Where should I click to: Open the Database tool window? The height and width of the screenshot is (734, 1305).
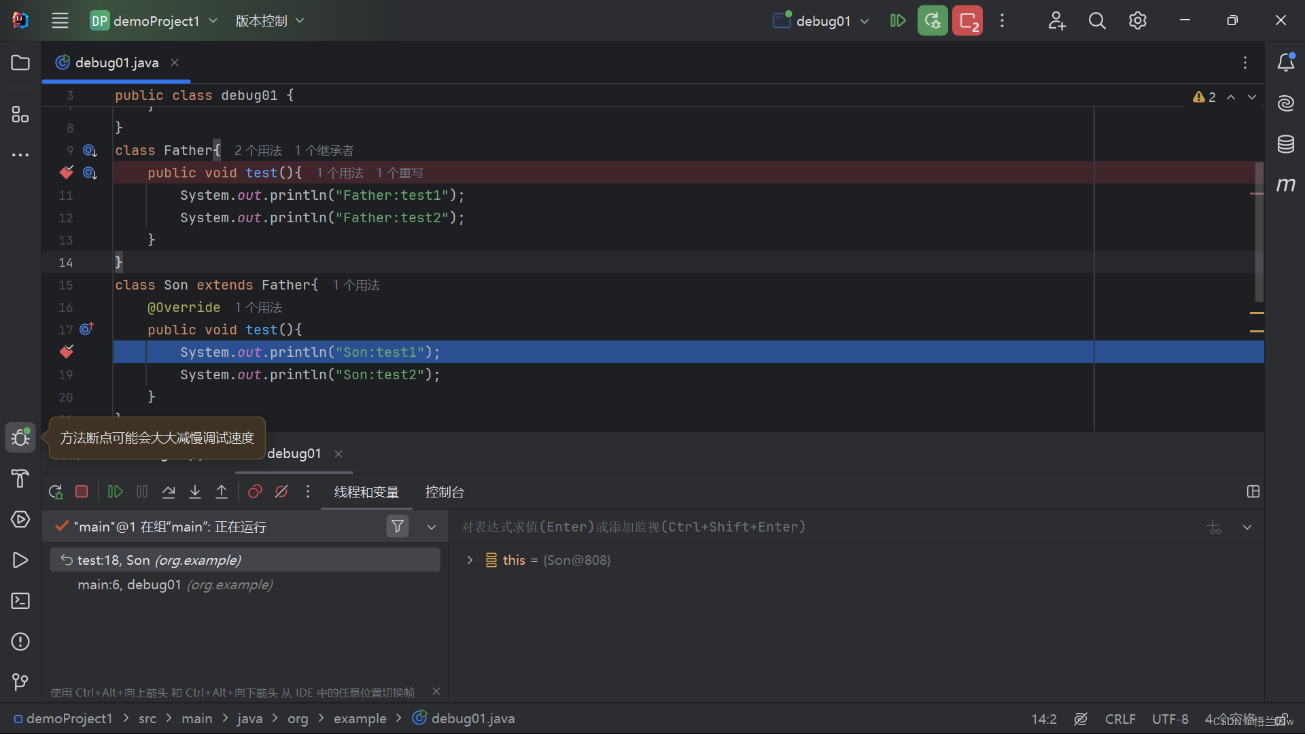1285,144
